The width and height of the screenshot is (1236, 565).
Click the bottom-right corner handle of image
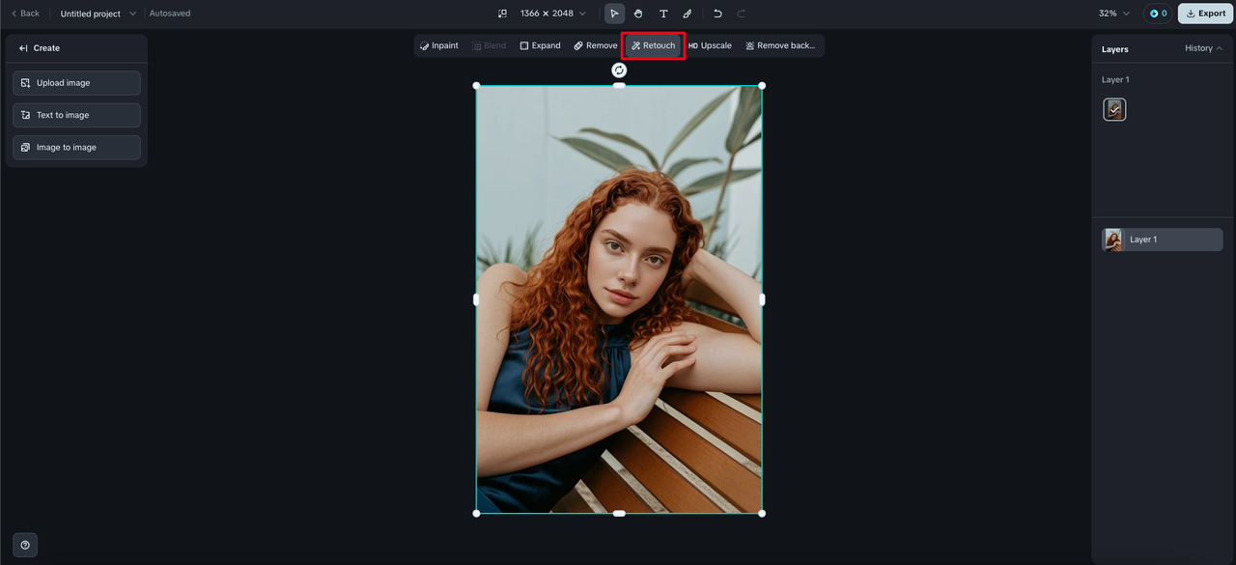point(762,513)
